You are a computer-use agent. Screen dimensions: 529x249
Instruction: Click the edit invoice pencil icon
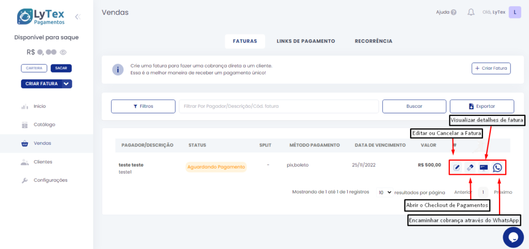pos(457,168)
